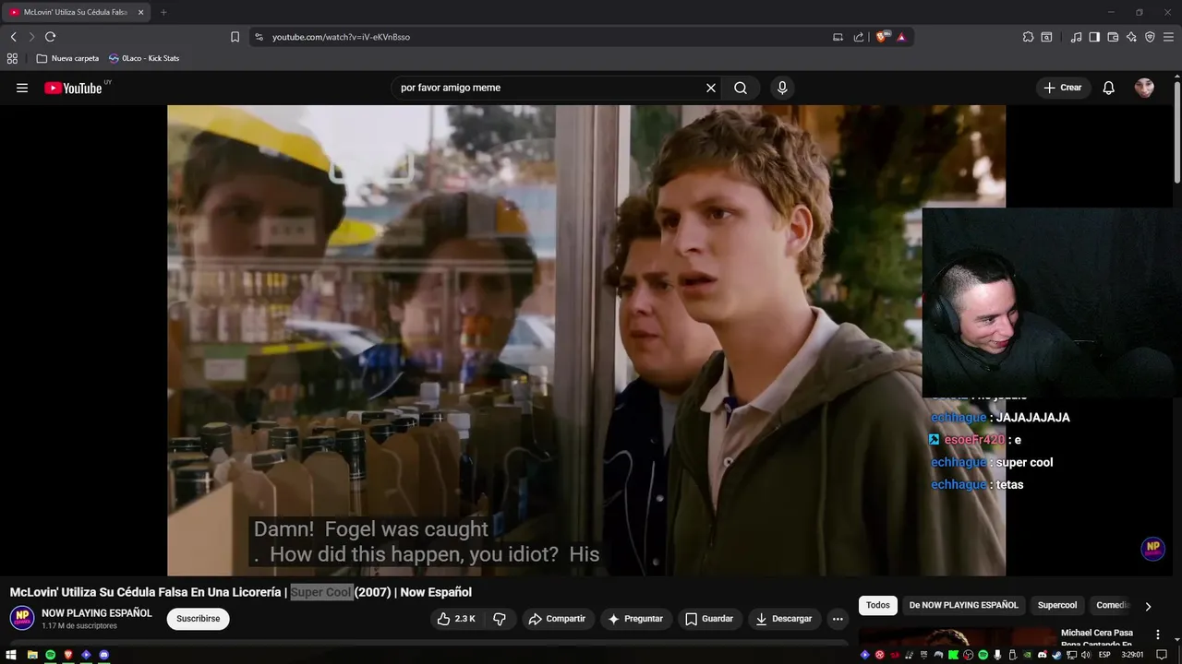Click the share page icon in address bar
The height and width of the screenshot is (664, 1182).
(x=859, y=37)
